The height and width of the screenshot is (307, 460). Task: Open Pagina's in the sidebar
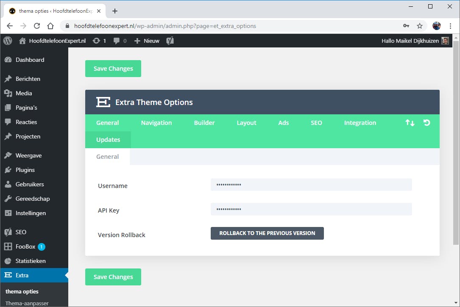[x=34, y=108]
